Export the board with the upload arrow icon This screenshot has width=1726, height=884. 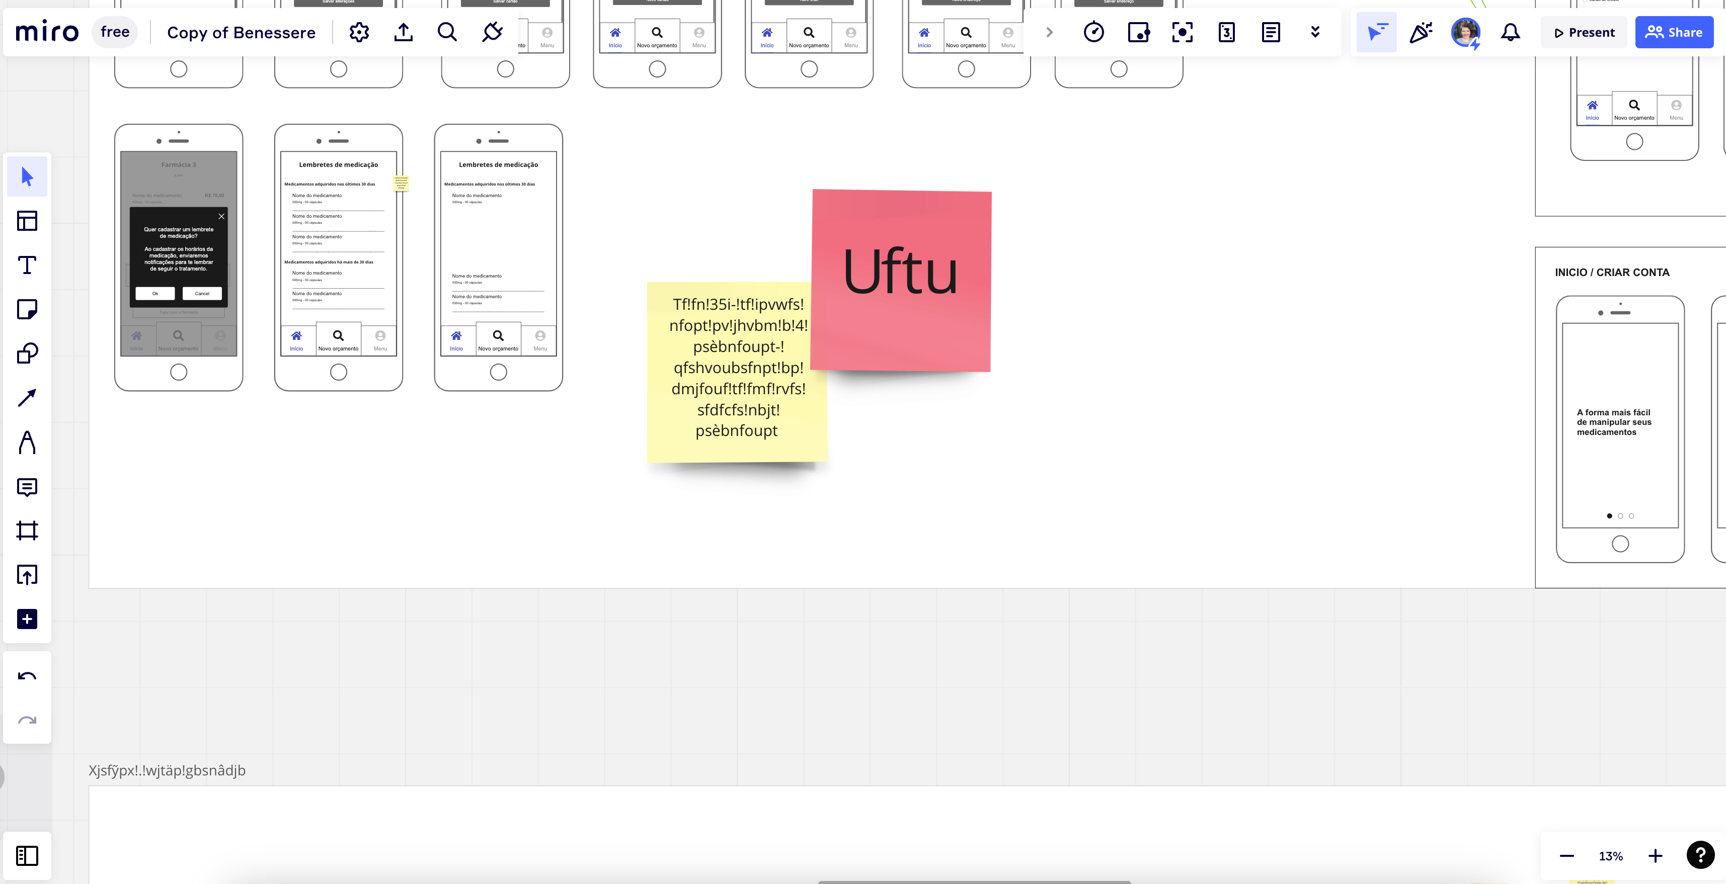(404, 32)
